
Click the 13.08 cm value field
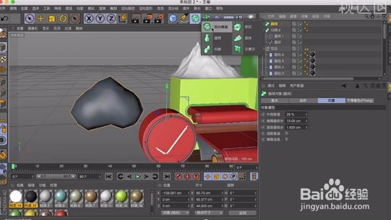(x=296, y=121)
